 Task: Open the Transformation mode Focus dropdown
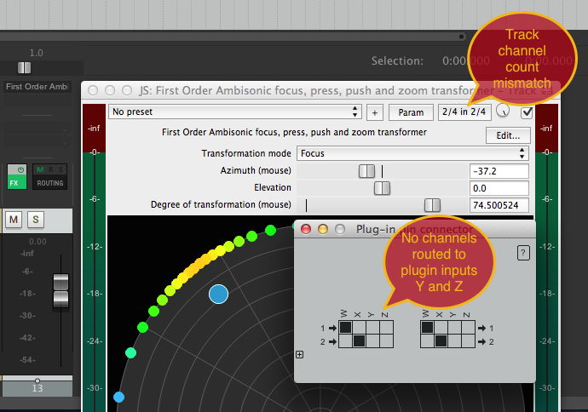(412, 153)
